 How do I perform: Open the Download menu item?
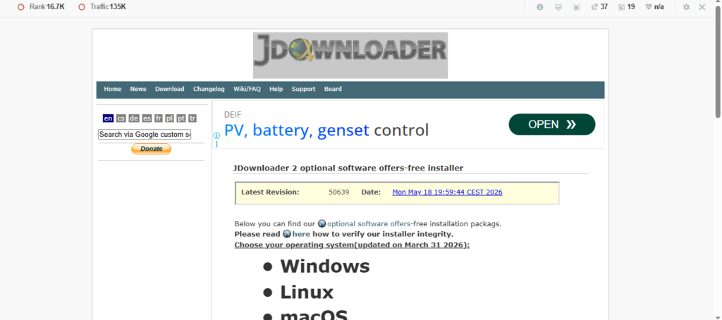pos(169,89)
